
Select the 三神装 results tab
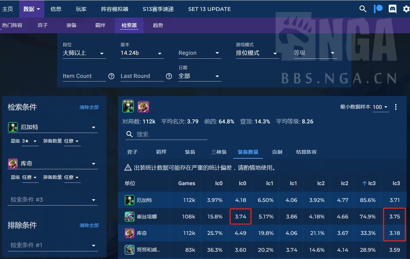pyautogui.click(x=219, y=152)
